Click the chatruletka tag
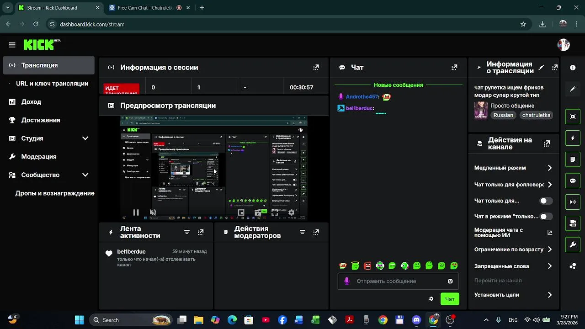 point(536,115)
